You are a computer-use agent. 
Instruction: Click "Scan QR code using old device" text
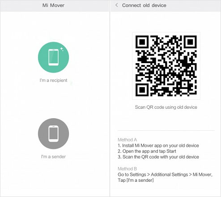[166, 107]
